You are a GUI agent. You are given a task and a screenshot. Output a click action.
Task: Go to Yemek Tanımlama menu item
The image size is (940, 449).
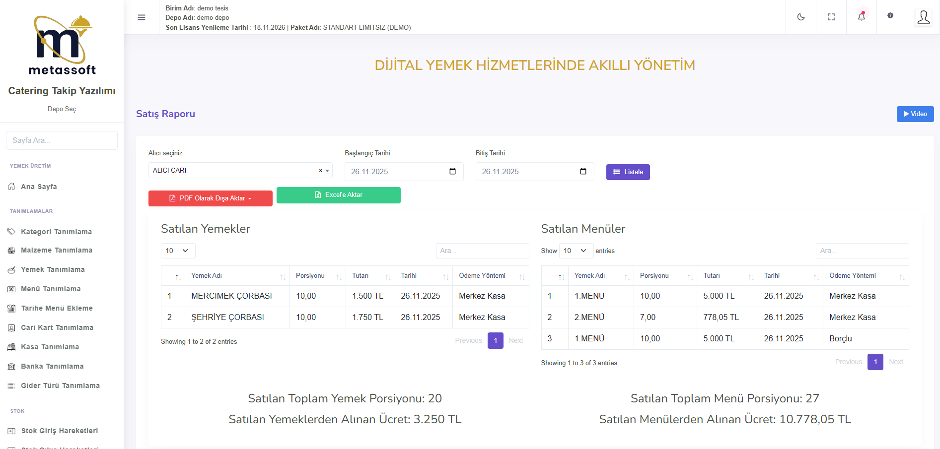click(53, 269)
